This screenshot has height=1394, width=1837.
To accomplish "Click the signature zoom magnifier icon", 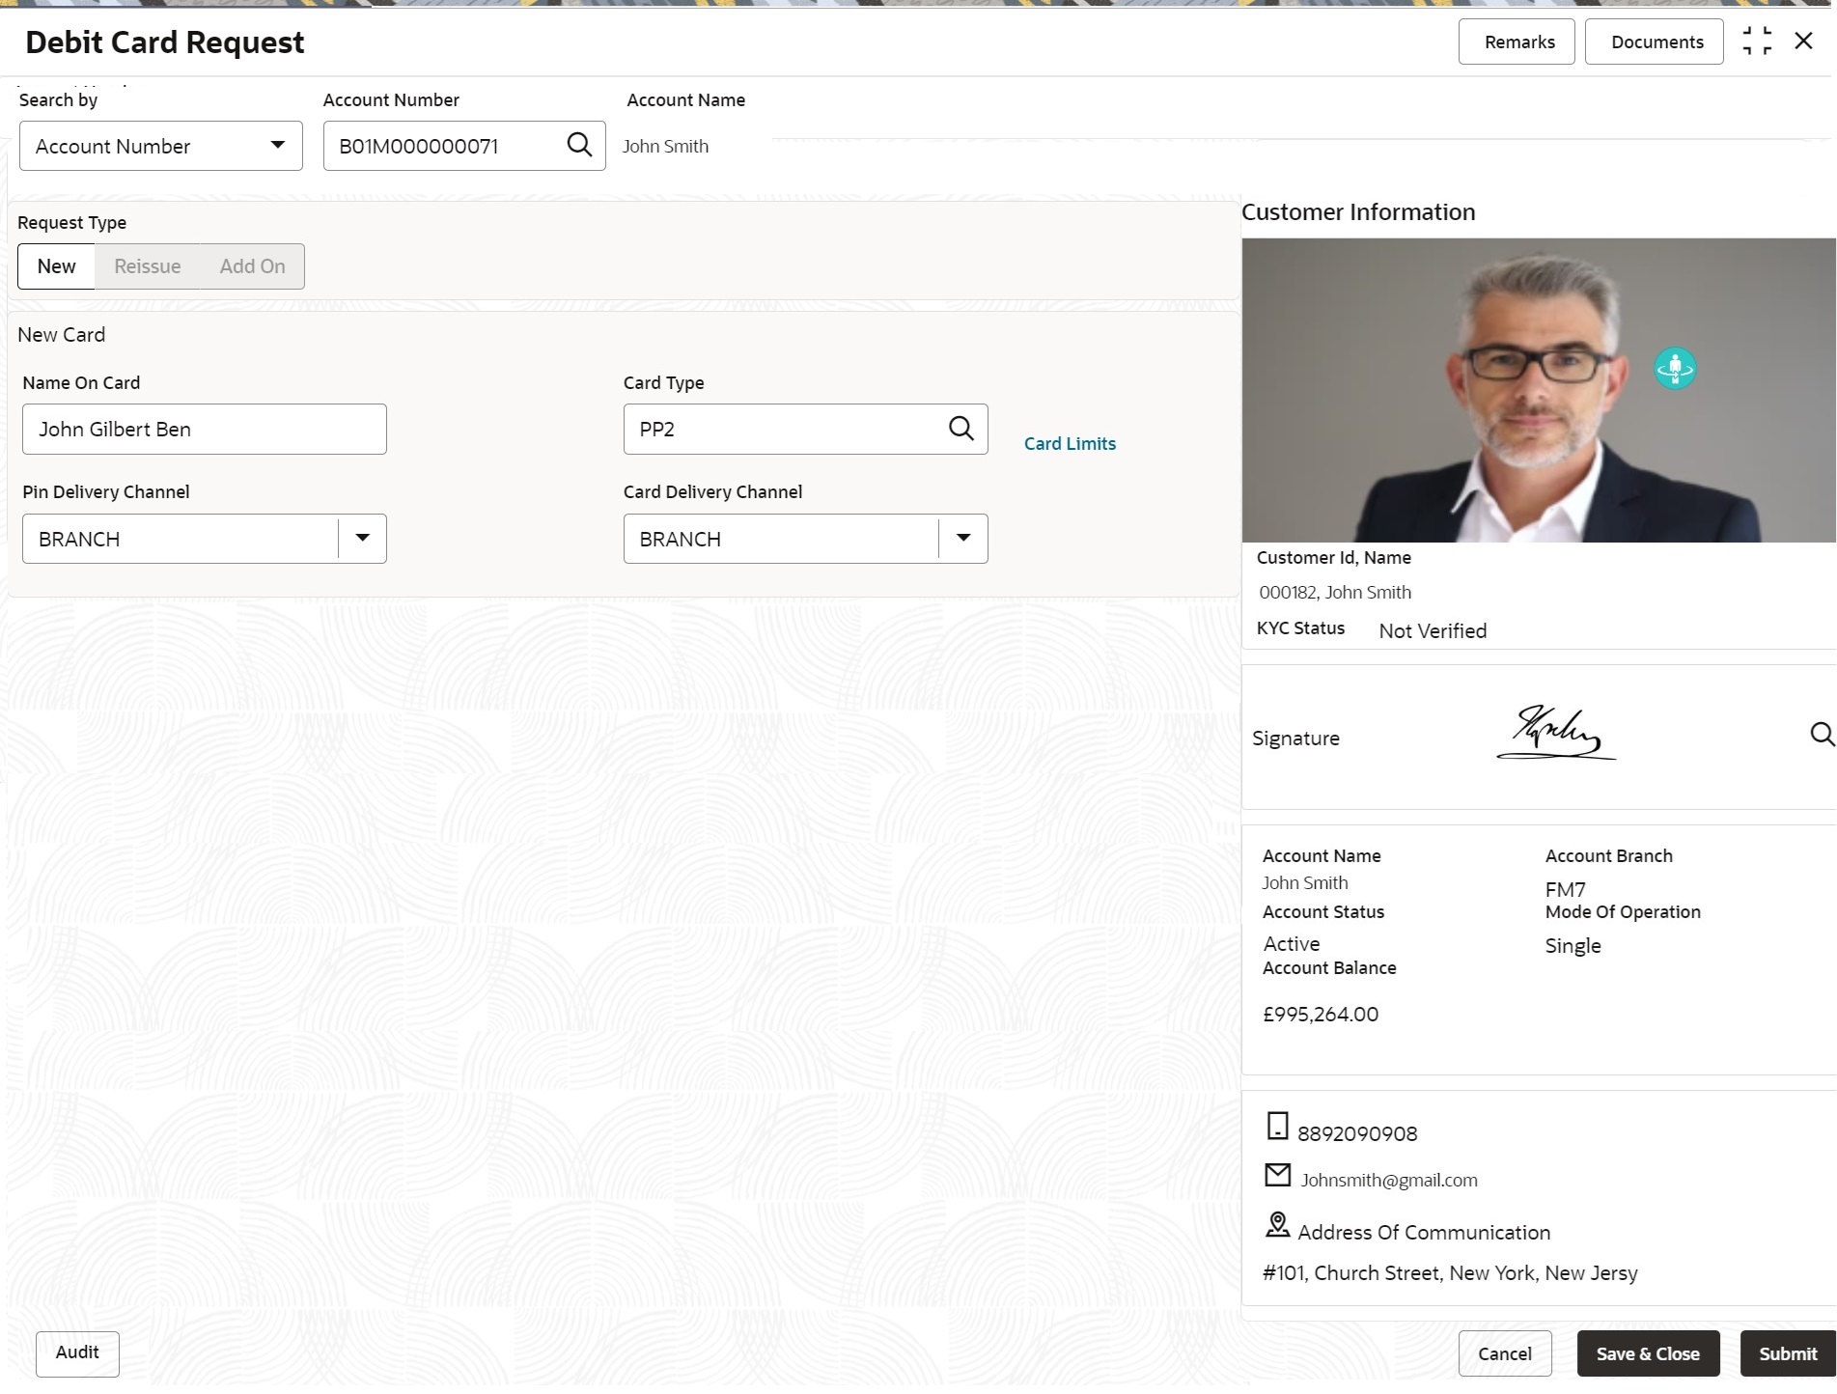I will coord(1822,735).
